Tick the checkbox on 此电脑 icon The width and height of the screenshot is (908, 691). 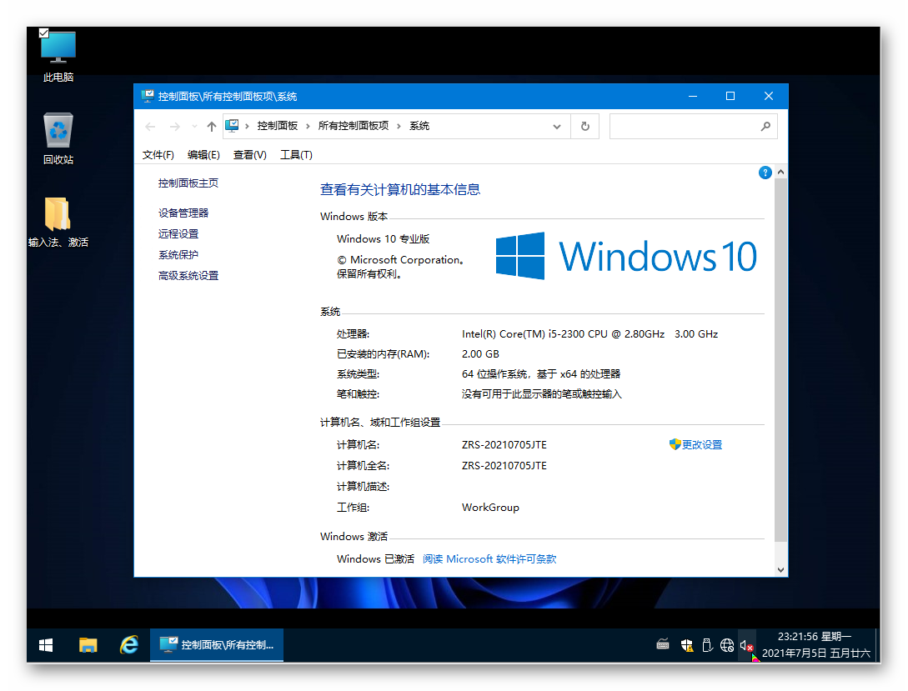tap(44, 33)
